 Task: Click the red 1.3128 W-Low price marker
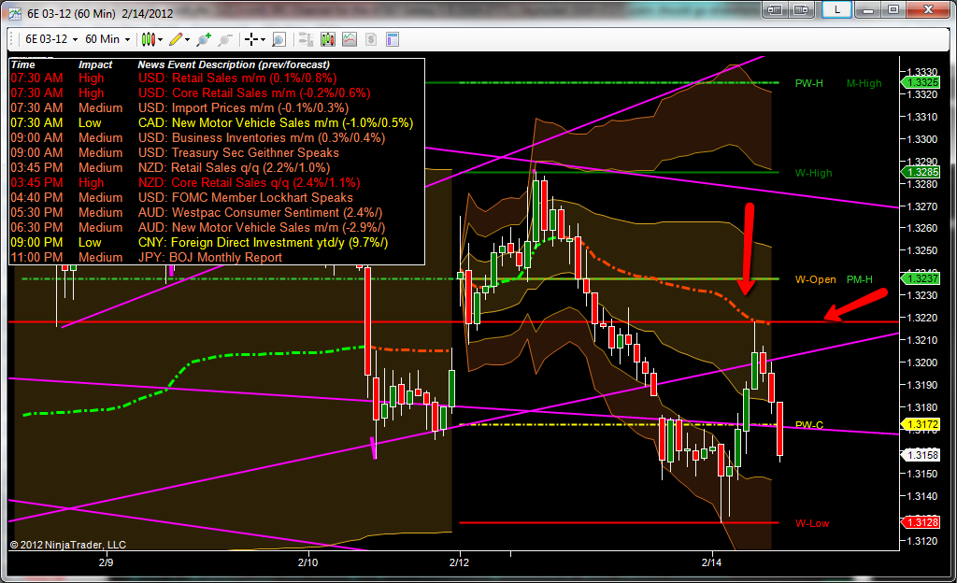tap(921, 522)
